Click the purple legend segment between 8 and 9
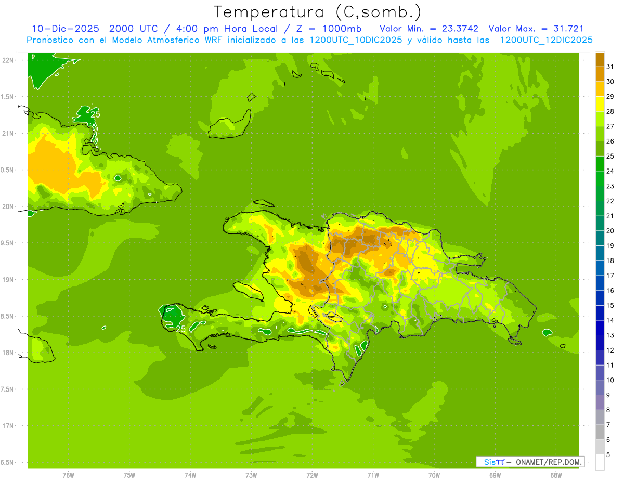 coord(600,402)
